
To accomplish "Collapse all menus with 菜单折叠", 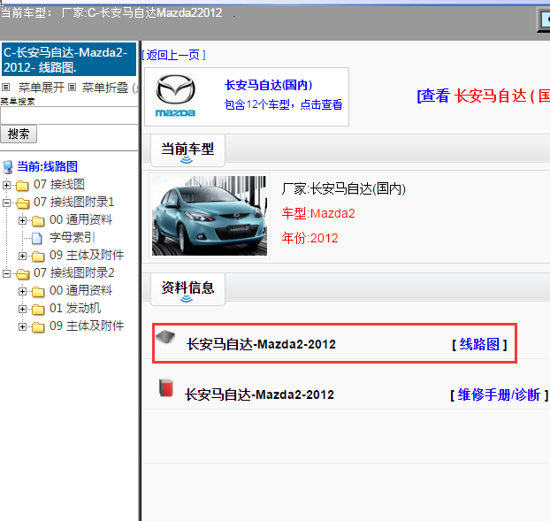I will tap(105, 88).
